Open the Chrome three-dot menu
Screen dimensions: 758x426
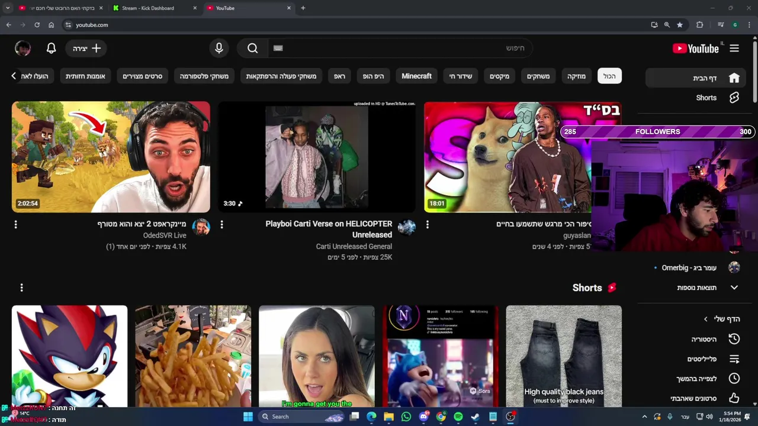[x=749, y=25]
